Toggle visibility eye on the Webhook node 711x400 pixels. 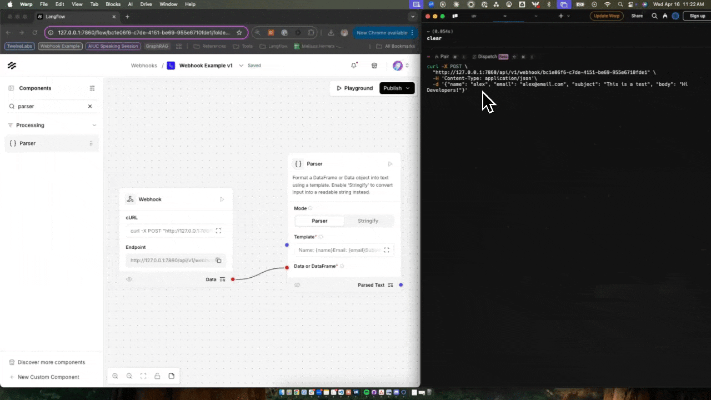click(129, 279)
